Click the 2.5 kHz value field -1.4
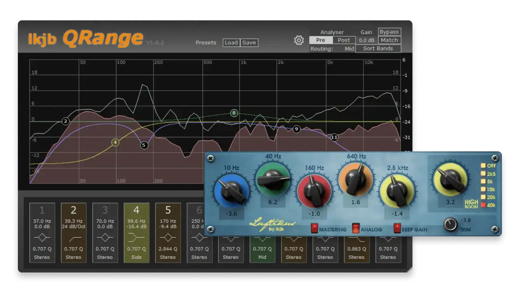This screenshot has width=520, height=293. point(397,214)
